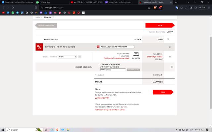Click AGREGAR LICENCIAS Y AHORRAR banner
This screenshot has height=132, width=212.
(x=116, y=47)
